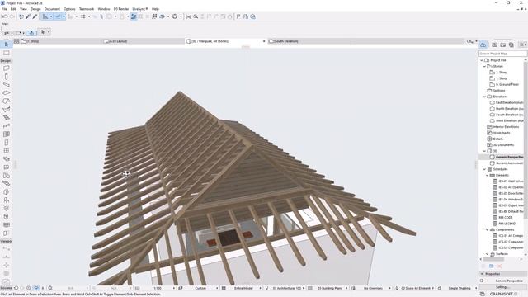Select the Wall tool in the toolbox
The width and height of the screenshot is (528, 297).
[6, 68]
